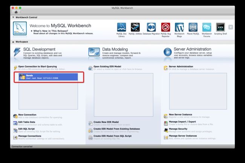This screenshot has height=163, width=245.
Task: Select the Sands connection entry
Action: coord(48,77)
